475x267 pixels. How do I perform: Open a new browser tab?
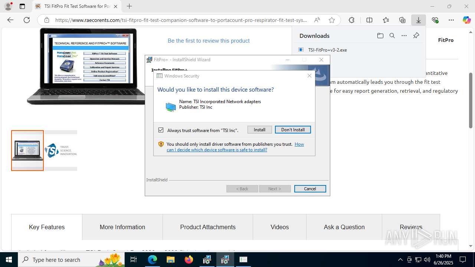(129, 6)
